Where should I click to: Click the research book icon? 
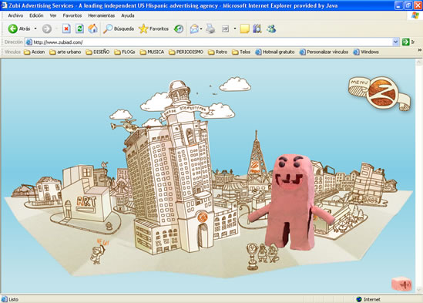click(x=257, y=29)
